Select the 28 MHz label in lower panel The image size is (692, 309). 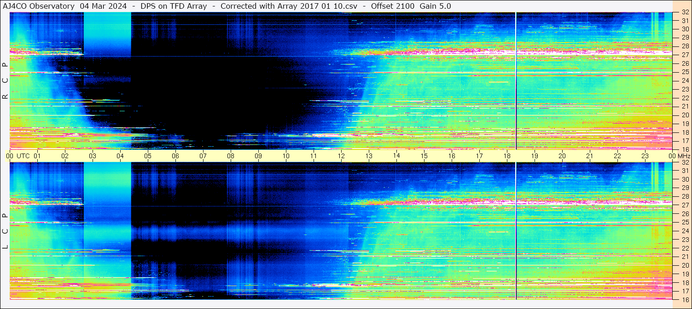[685, 196]
